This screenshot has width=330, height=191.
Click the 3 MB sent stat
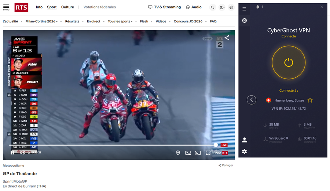tap(308, 125)
